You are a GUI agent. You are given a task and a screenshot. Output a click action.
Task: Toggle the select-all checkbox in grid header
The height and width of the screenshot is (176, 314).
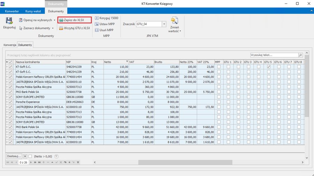(10, 62)
